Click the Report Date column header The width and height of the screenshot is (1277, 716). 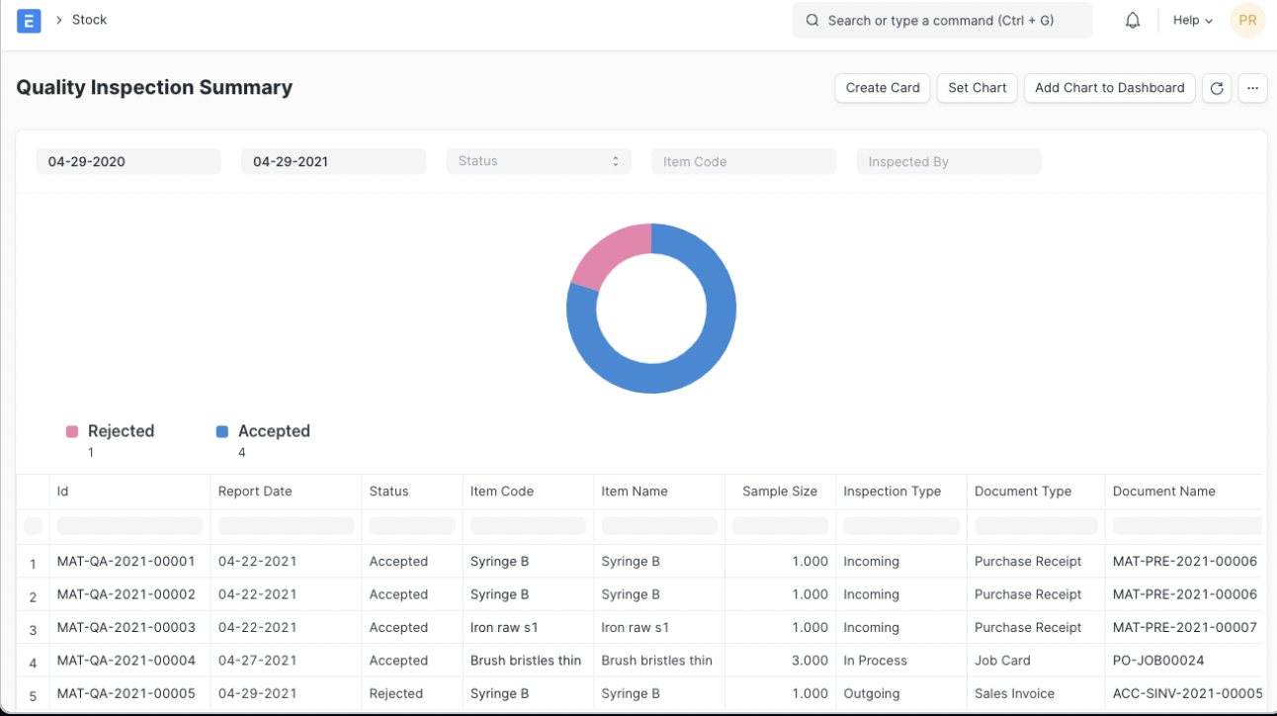click(255, 492)
